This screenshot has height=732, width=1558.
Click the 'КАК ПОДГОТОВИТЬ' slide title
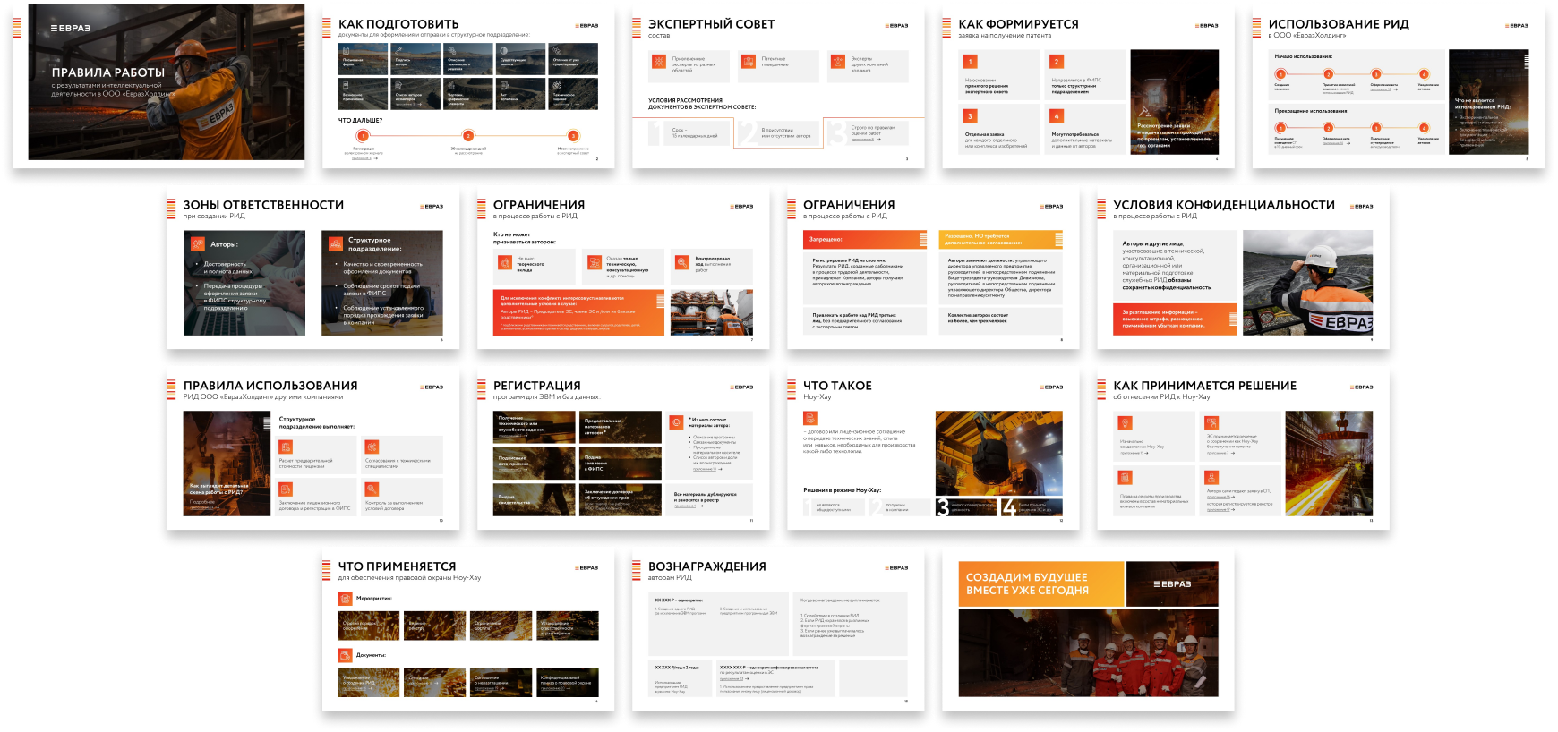click(398, 24)
